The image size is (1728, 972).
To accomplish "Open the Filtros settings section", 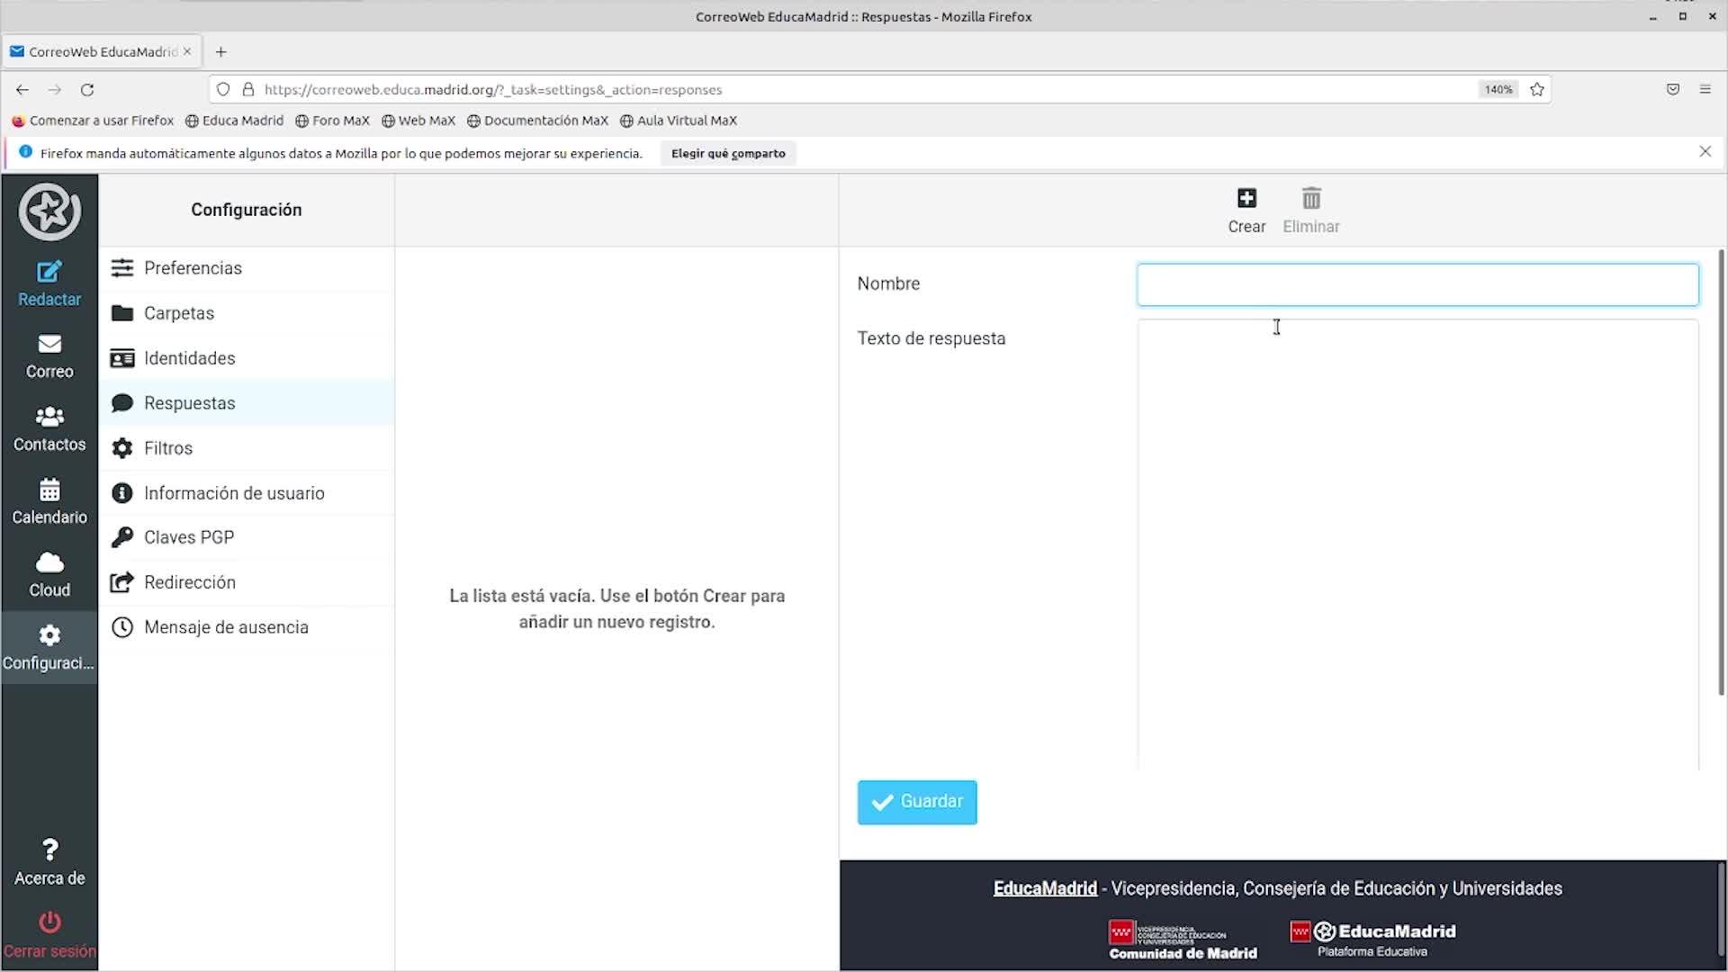I will 168,448.
